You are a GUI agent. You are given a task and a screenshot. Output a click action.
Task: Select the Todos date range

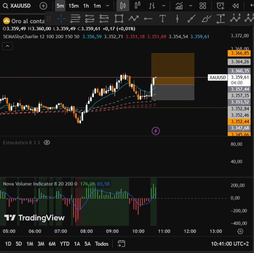pos(102,244)
